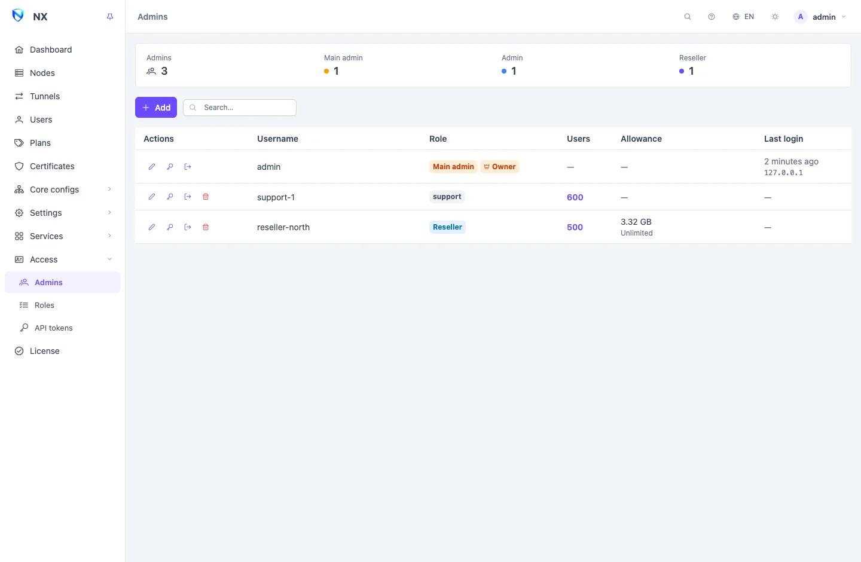Image resolution: width=861 pixels, height=562 pixels.
Task: Click the login-as icon for reseller-north
Action: click(x=188, y=227)
